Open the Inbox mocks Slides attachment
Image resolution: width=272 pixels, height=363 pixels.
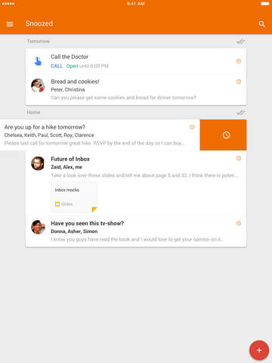pyautogui.click(x=74, y=197)
